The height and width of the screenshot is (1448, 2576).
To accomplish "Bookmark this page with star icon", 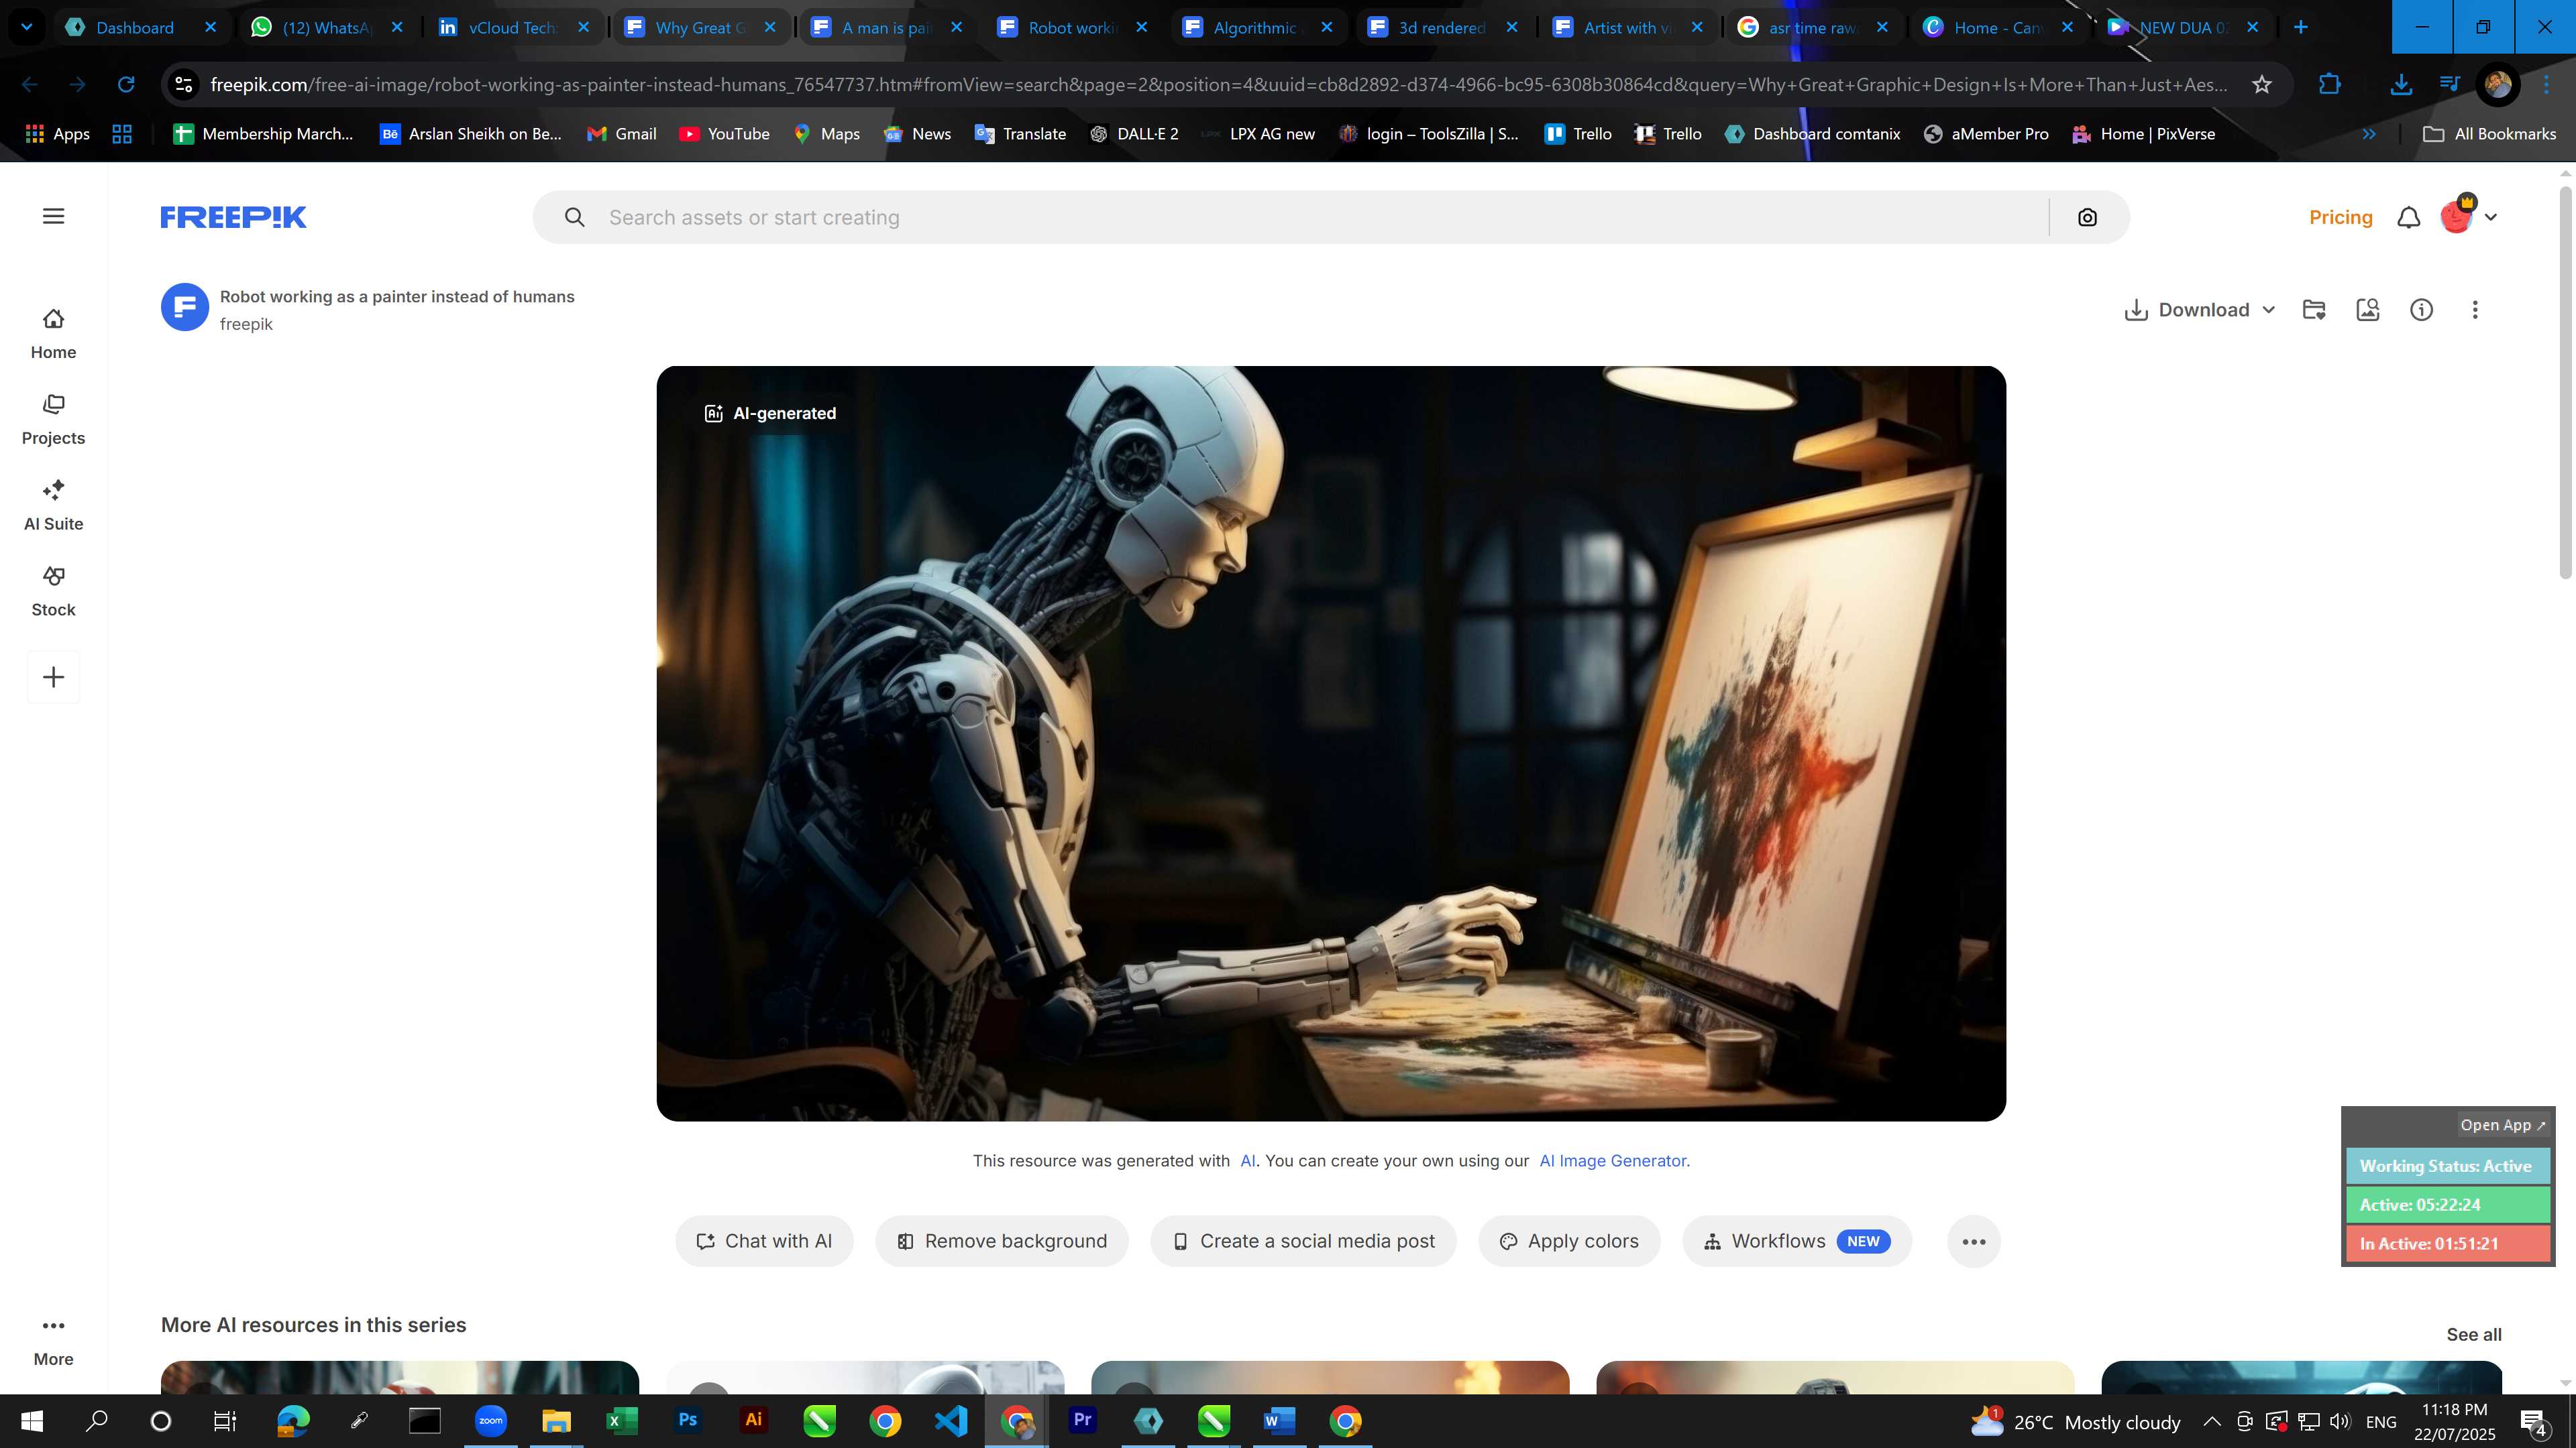I will tap(2262, 85).
